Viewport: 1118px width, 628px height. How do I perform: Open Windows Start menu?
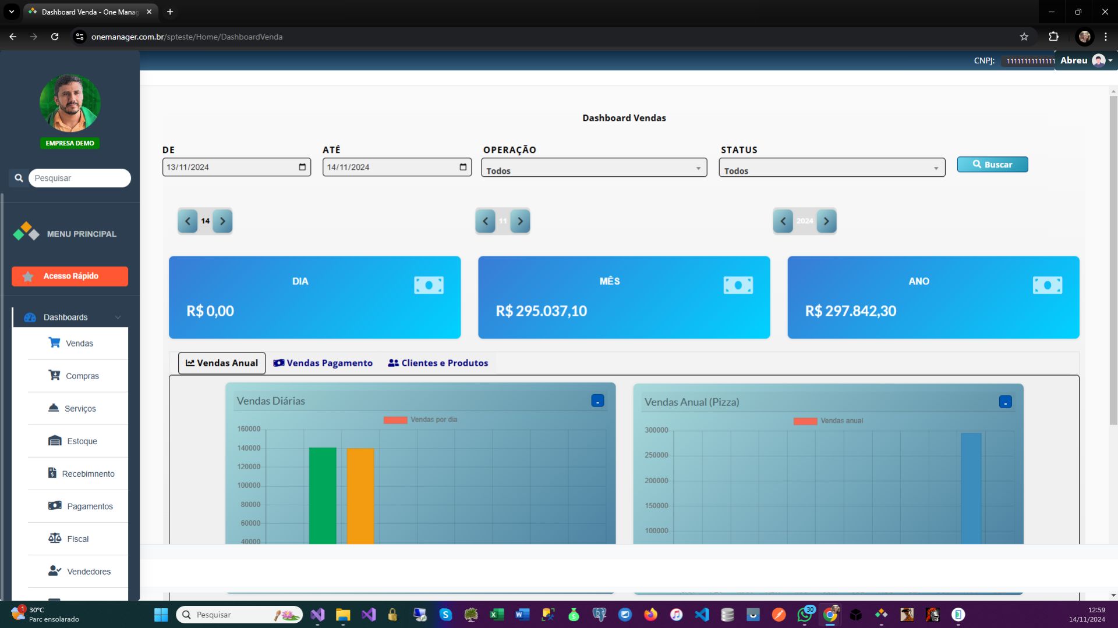[161, 615]
